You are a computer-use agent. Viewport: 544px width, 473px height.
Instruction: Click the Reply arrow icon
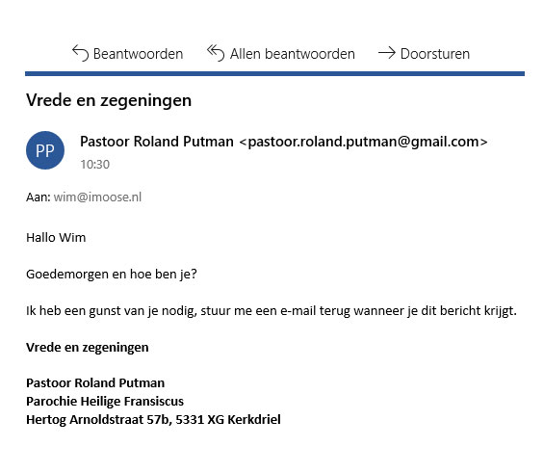pos(81,53)
